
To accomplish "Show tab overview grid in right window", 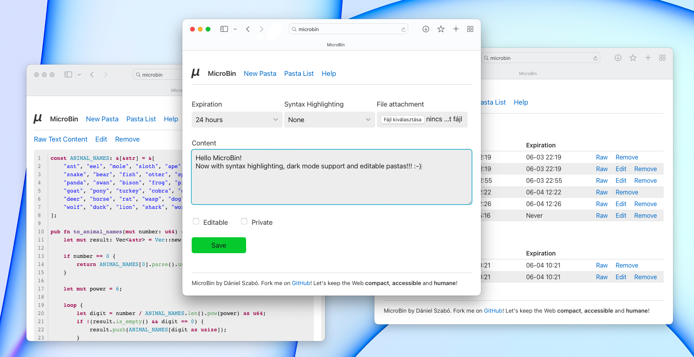I will (663, 58).
